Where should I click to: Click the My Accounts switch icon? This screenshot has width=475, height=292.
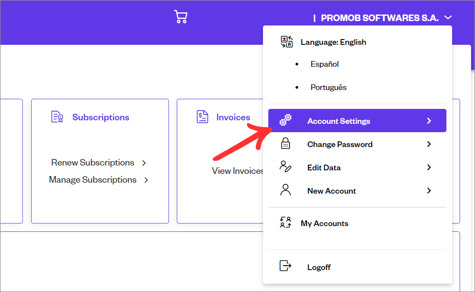pyautogui.click(x=285, y=223)
